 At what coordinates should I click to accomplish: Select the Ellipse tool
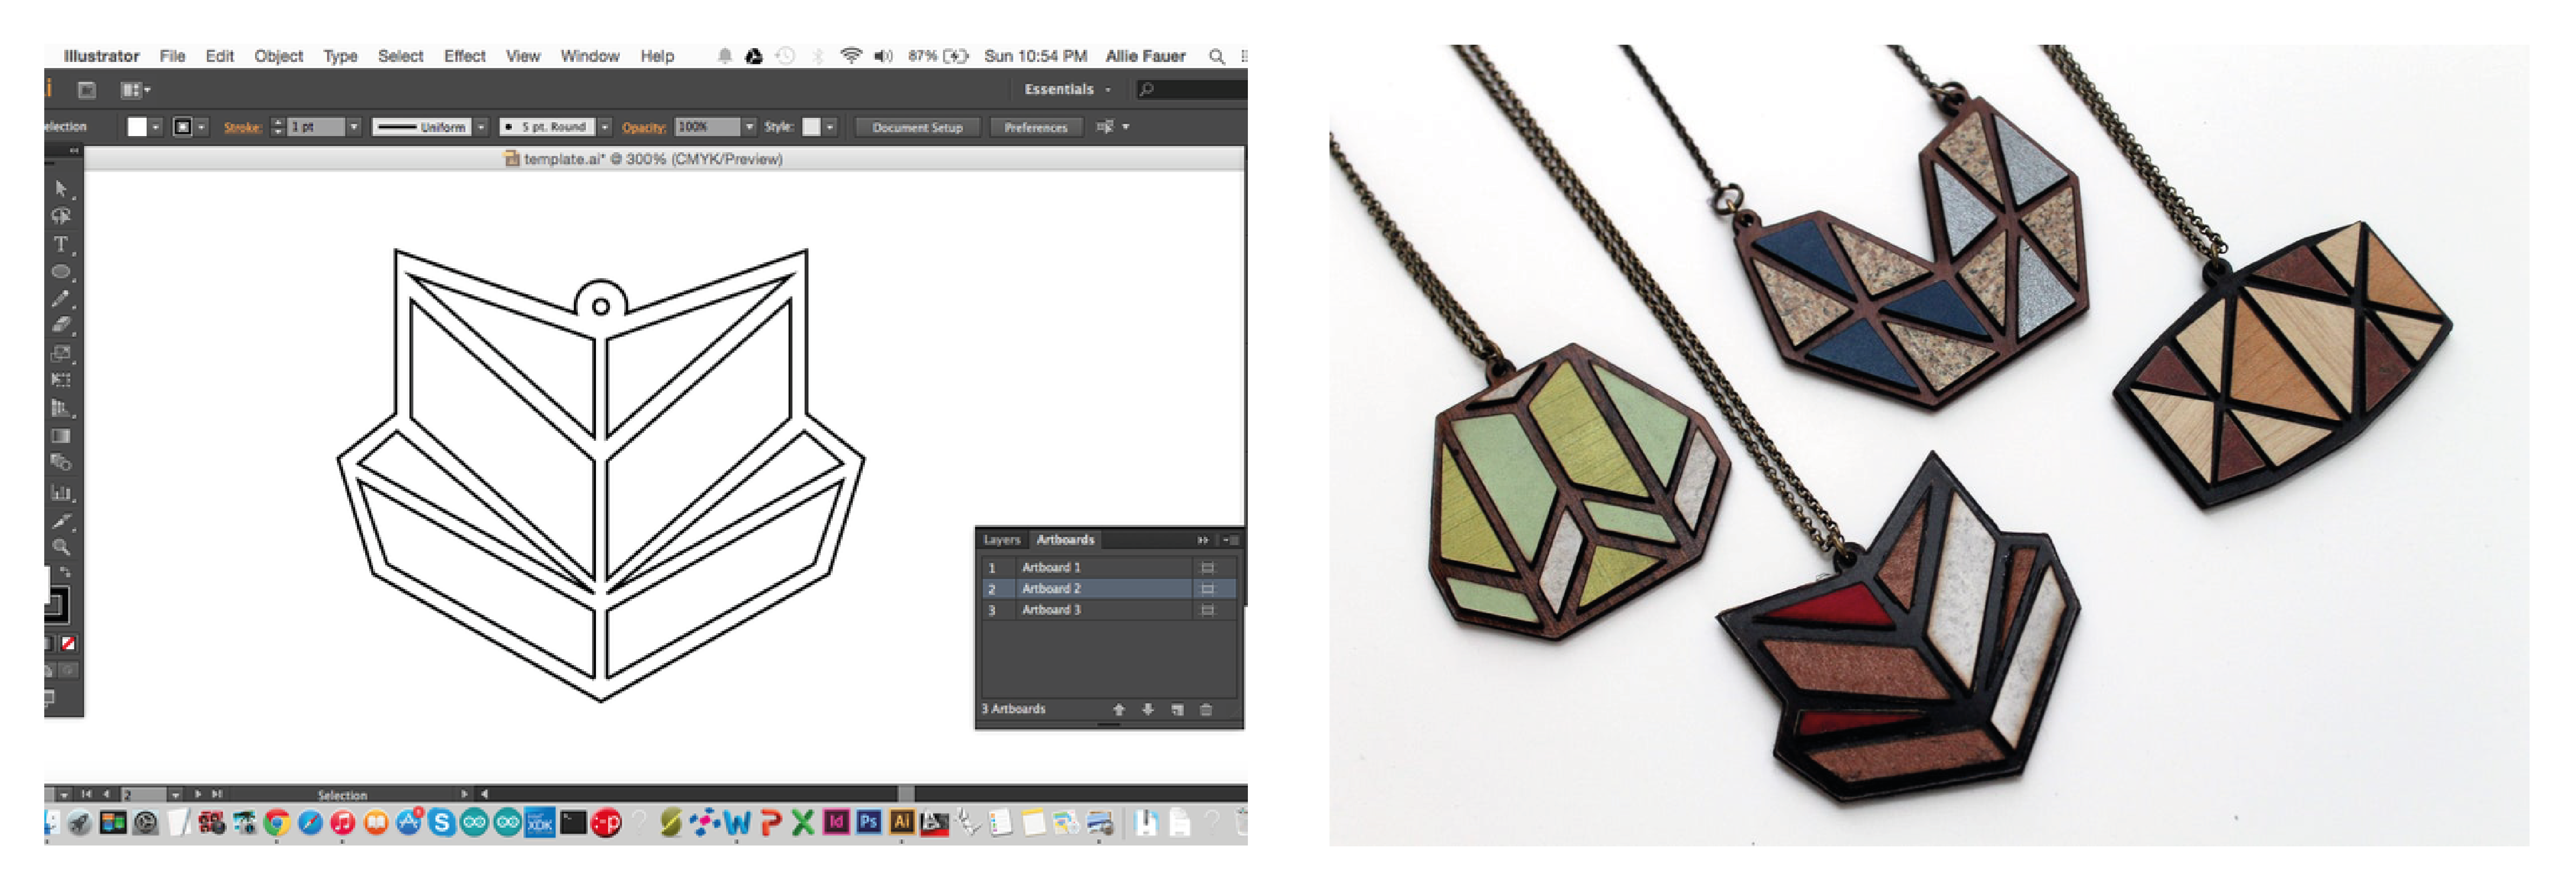[x=61, y=272]
